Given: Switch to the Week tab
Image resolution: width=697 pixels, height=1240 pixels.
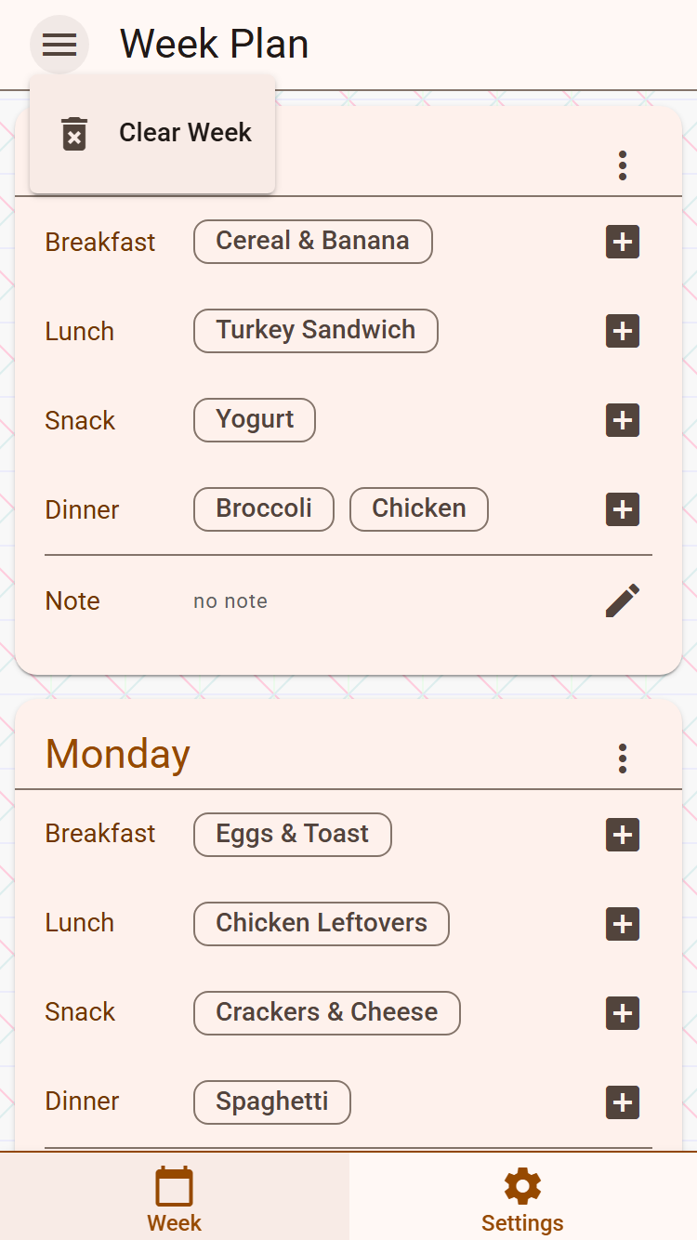Looking at the screenshot, I should [174, 1199].
